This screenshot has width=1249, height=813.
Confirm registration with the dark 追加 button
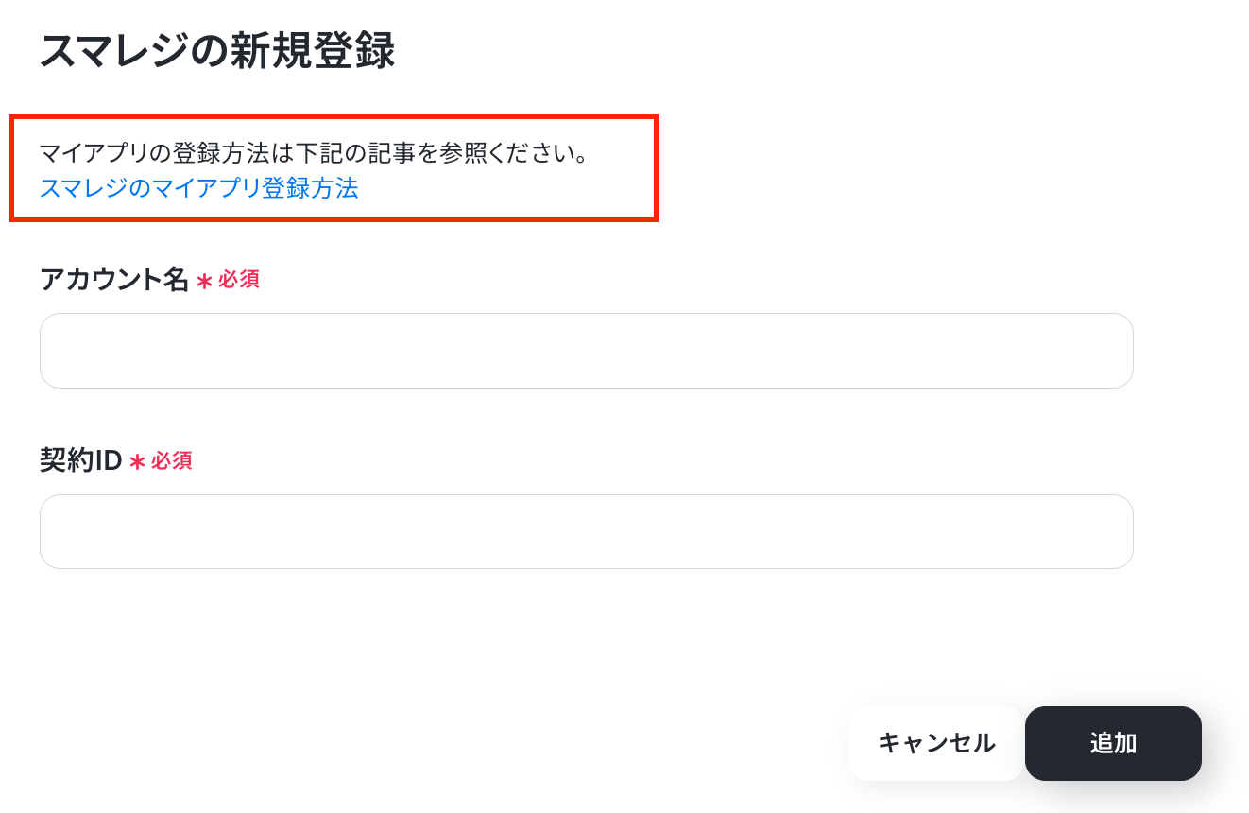coord(1113,743)
